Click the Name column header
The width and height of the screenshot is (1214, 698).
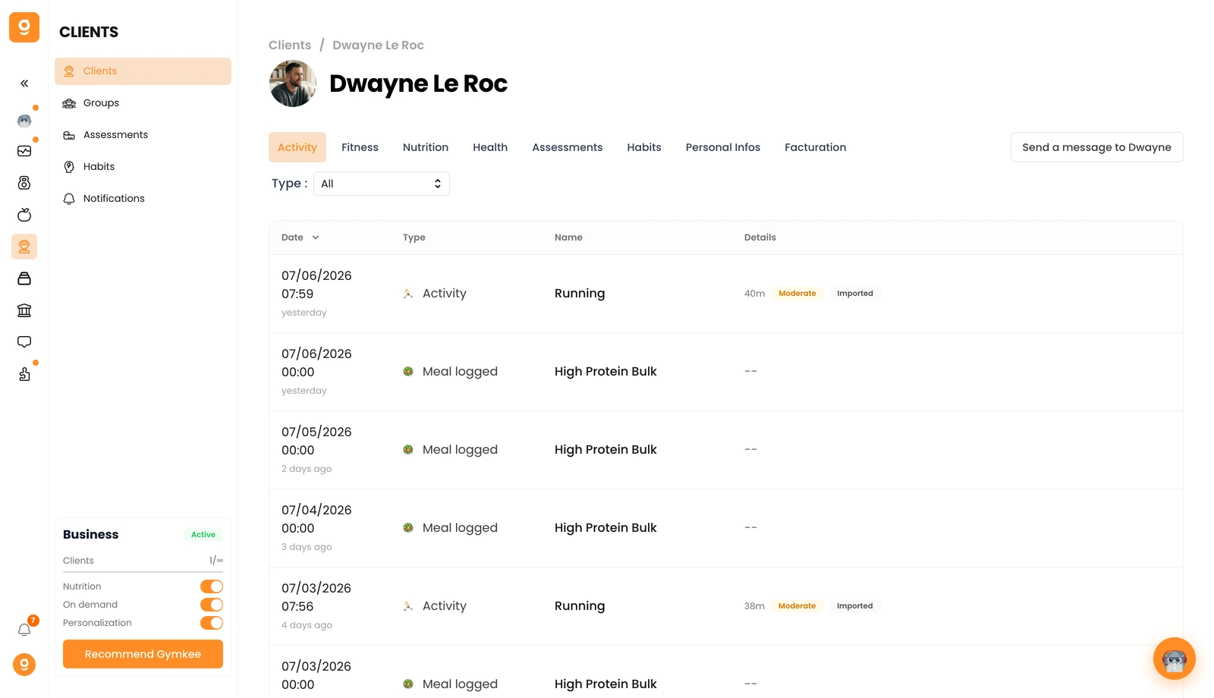coord(568,237)
